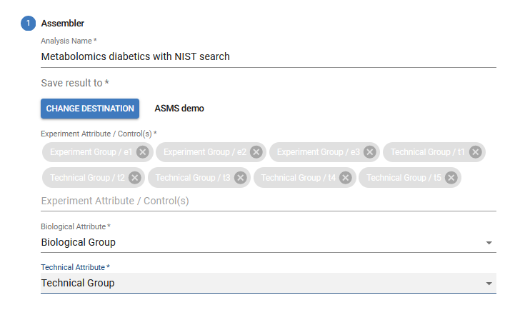
Task: Remove the Experiment Group / e2 chip
Action: coord(256,152)
